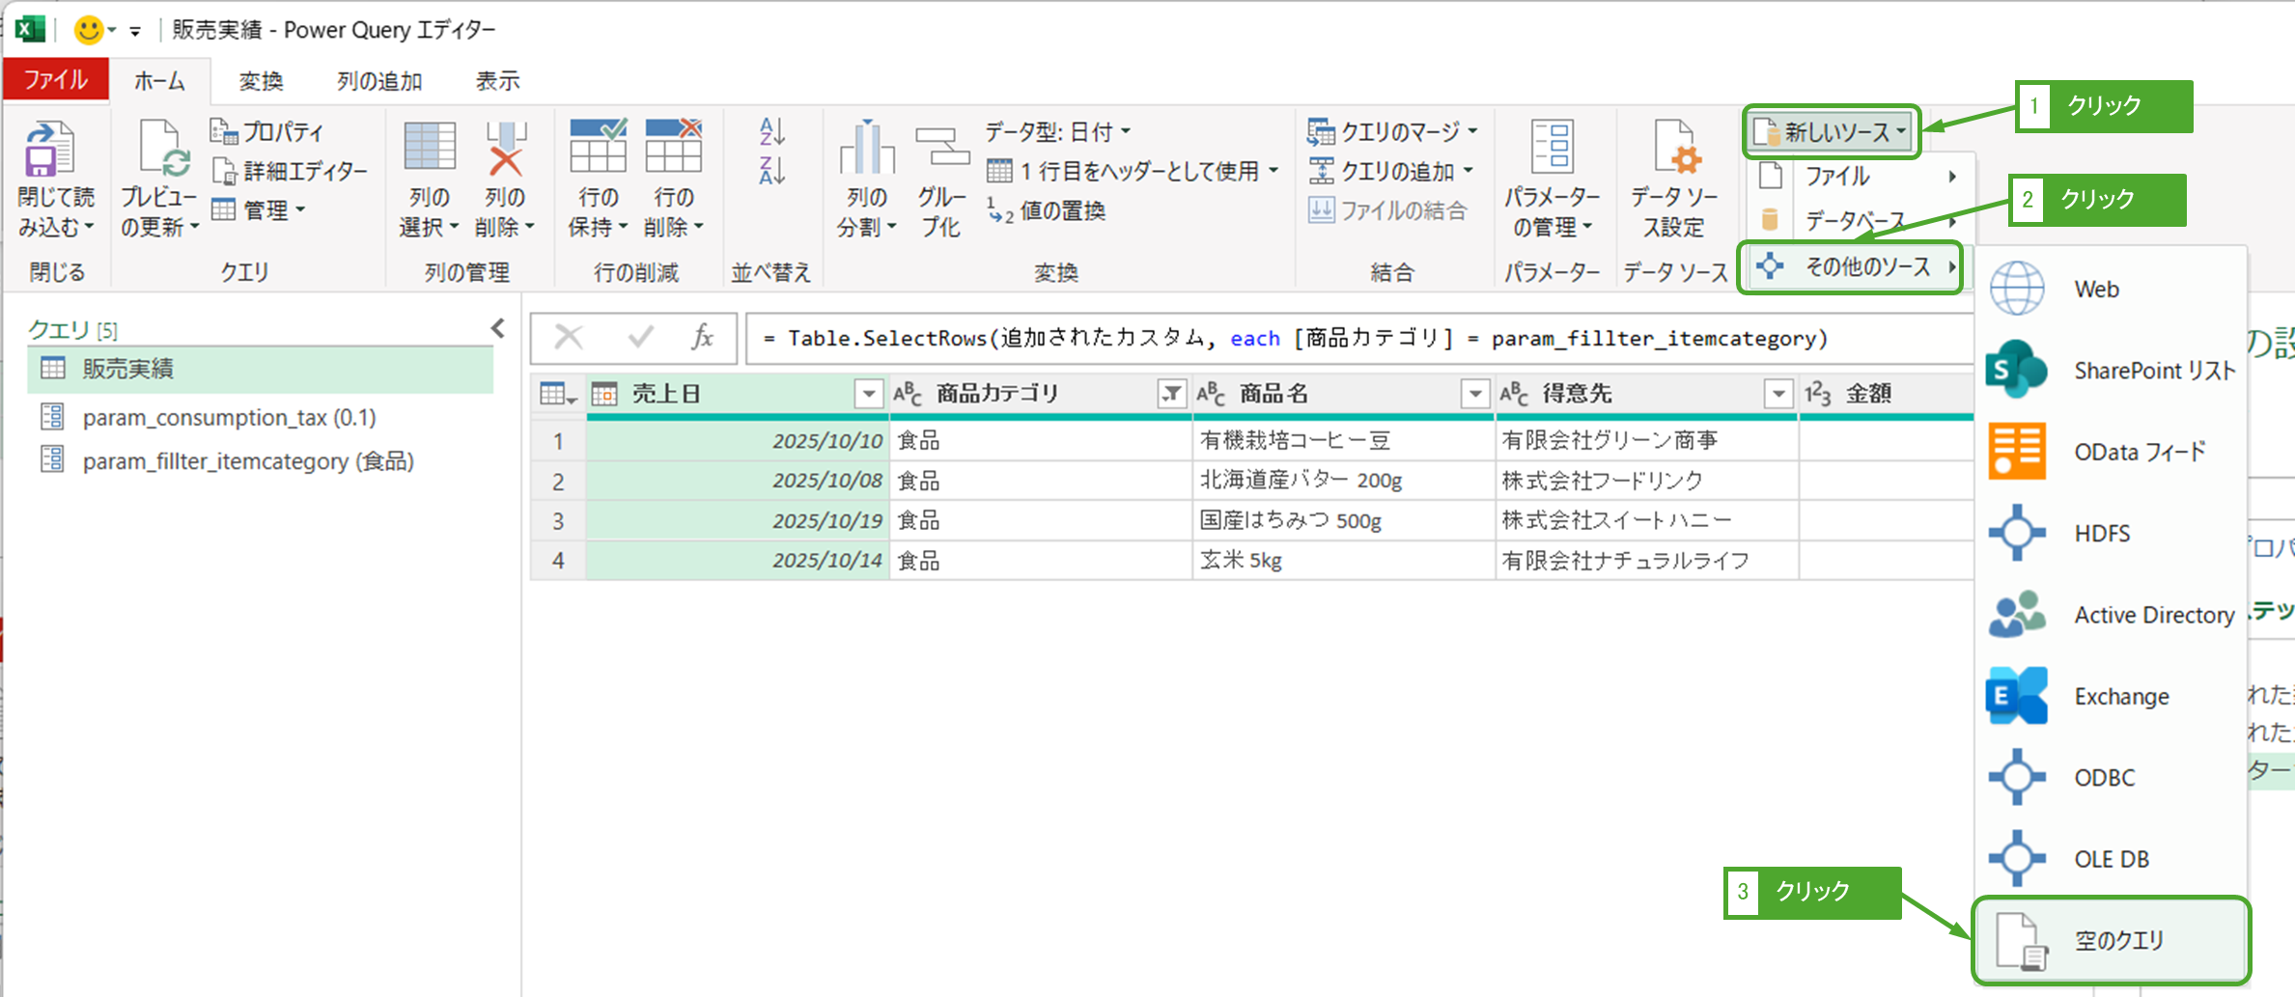Click the Group By icon
The image size is (2295, 997).
tap(940, 152)
